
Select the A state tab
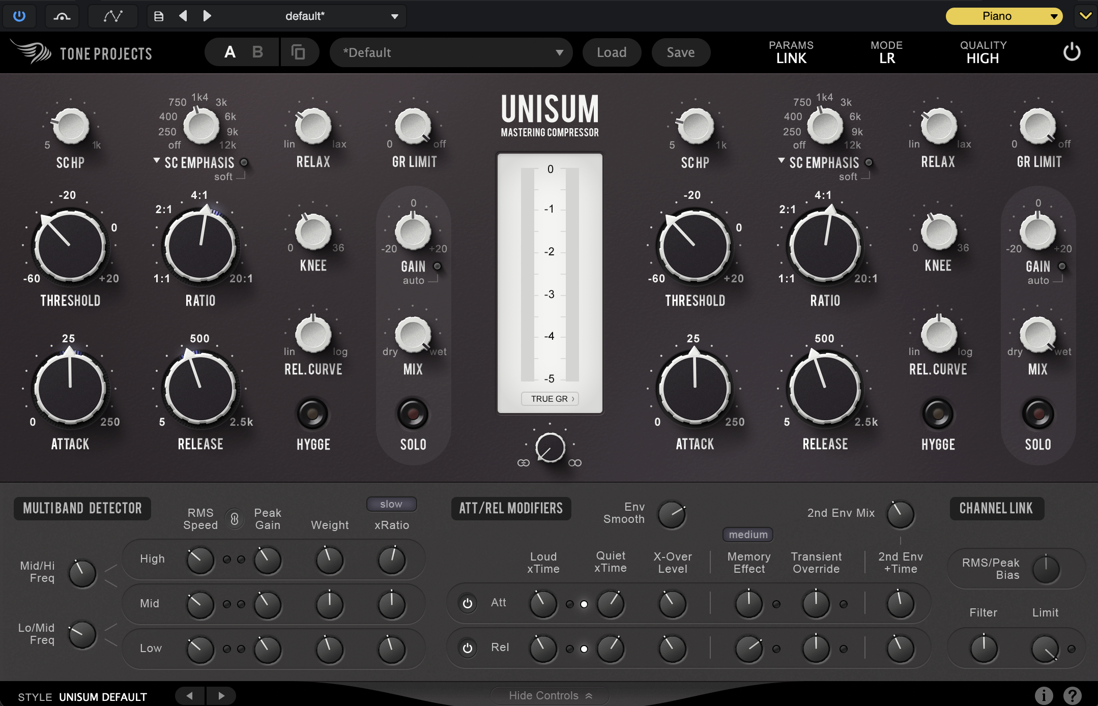click(230, 52)
